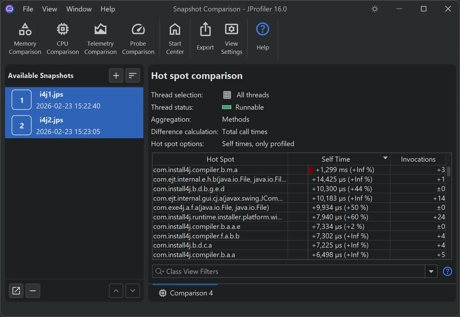Image resolution: width=460 pixels, height=317 pixels.
Task: Open the Memory Comparison tool
Action: (25, 38)
